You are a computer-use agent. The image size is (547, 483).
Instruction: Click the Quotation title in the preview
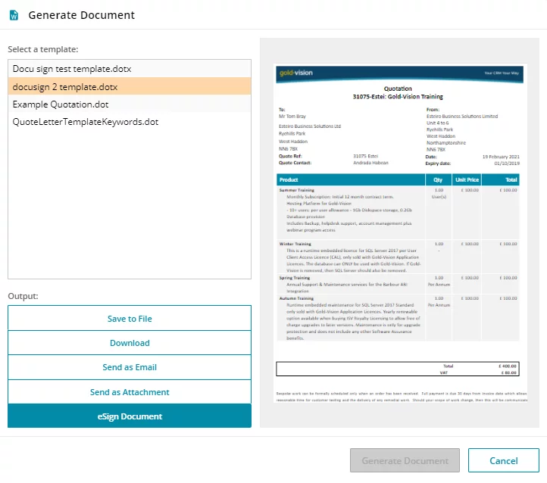click(x=398, y=89)
